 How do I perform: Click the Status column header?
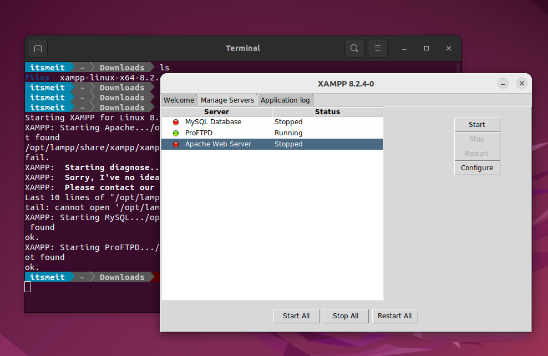coord(327,111)
